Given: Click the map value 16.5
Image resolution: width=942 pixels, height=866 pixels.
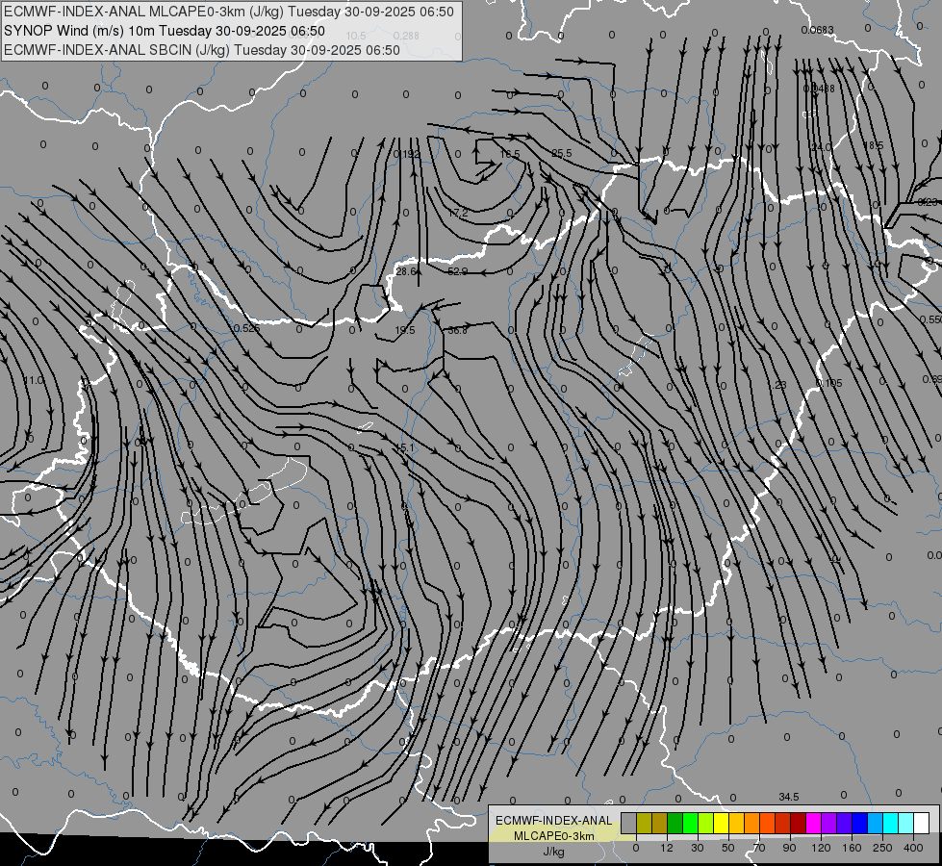Looking at the screenshot, I should pos(510,155).
